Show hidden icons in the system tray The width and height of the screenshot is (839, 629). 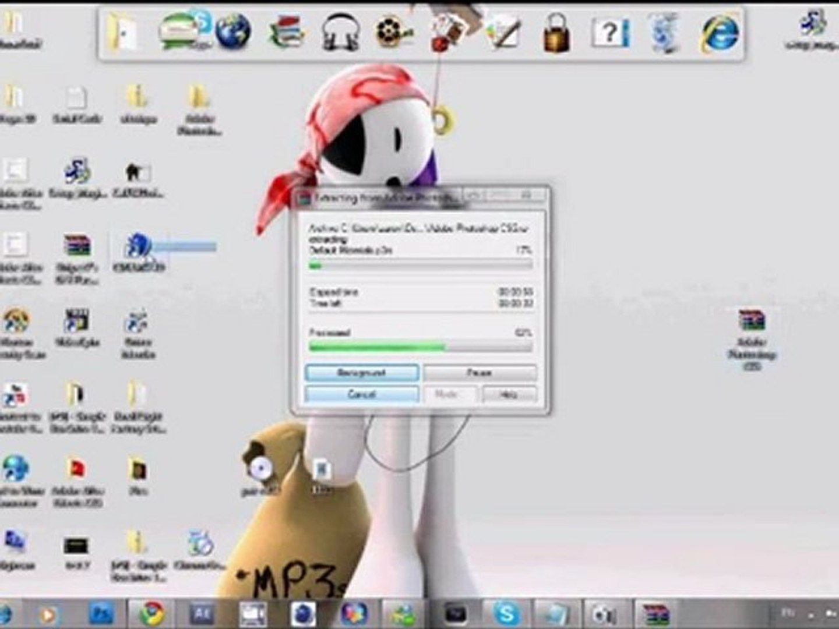coord(811,614)
